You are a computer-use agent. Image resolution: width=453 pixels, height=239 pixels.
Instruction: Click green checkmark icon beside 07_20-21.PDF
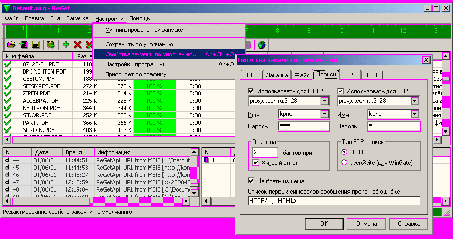tap(8, 64)
